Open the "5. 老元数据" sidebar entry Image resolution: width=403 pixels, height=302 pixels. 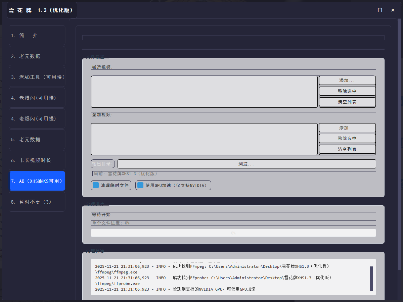point(37,140)
